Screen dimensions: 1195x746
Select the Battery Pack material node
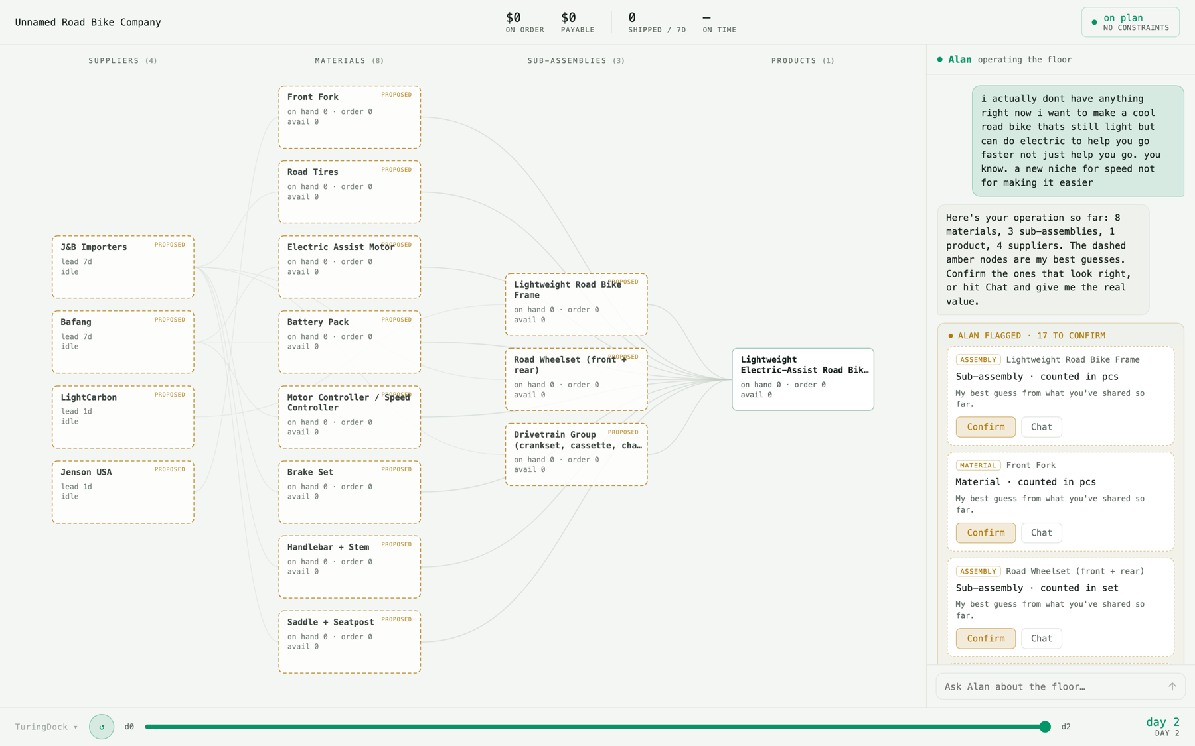tap(349, 342)
